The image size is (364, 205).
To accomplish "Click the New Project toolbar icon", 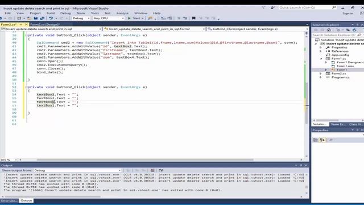I will 19,18.
